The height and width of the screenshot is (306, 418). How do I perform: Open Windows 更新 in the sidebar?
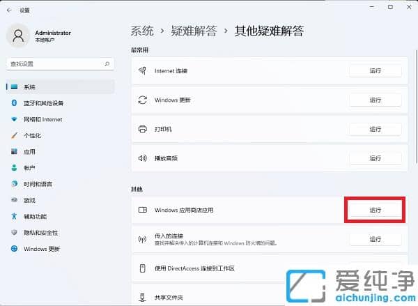click(60, 249)
